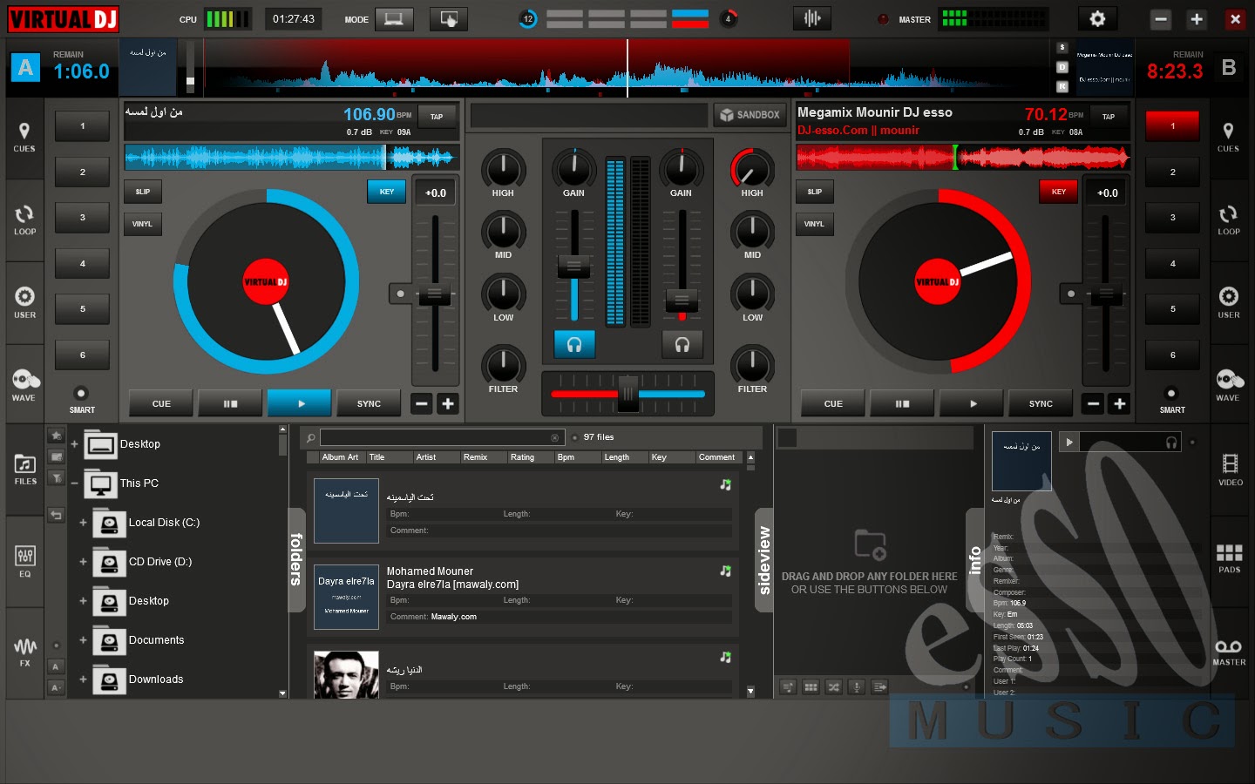Open the MASTER panel on the right sidebar

[1230, 651]
